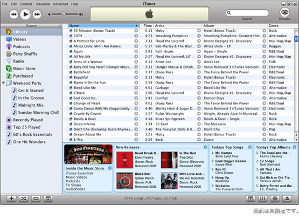Toggle the MiniStore pane button

251,199
